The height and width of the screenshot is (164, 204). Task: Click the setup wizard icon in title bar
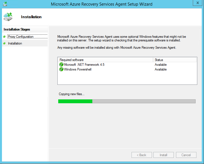[5, 4]
